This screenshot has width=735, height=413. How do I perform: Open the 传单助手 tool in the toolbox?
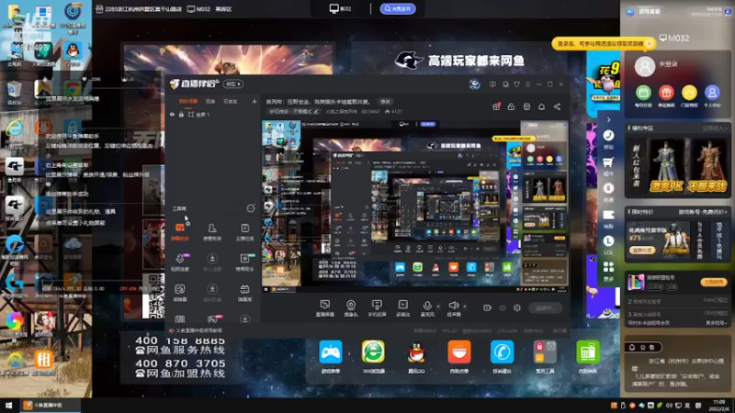[x=244, y=262]
